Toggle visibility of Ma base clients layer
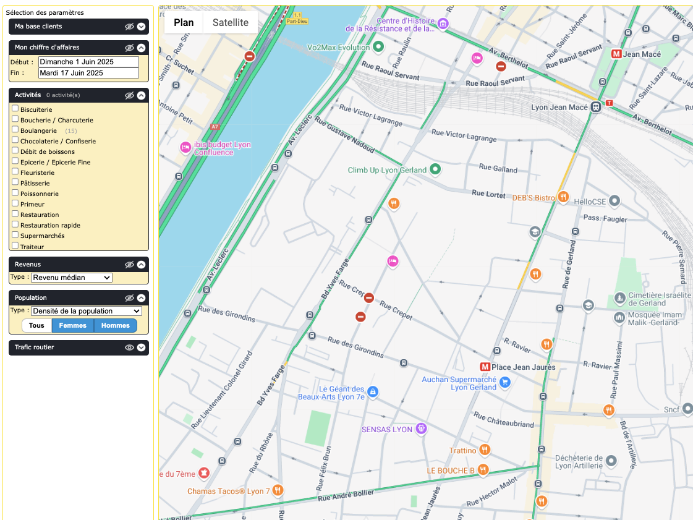Screen dimensions: 693x520 click(129, 27)
